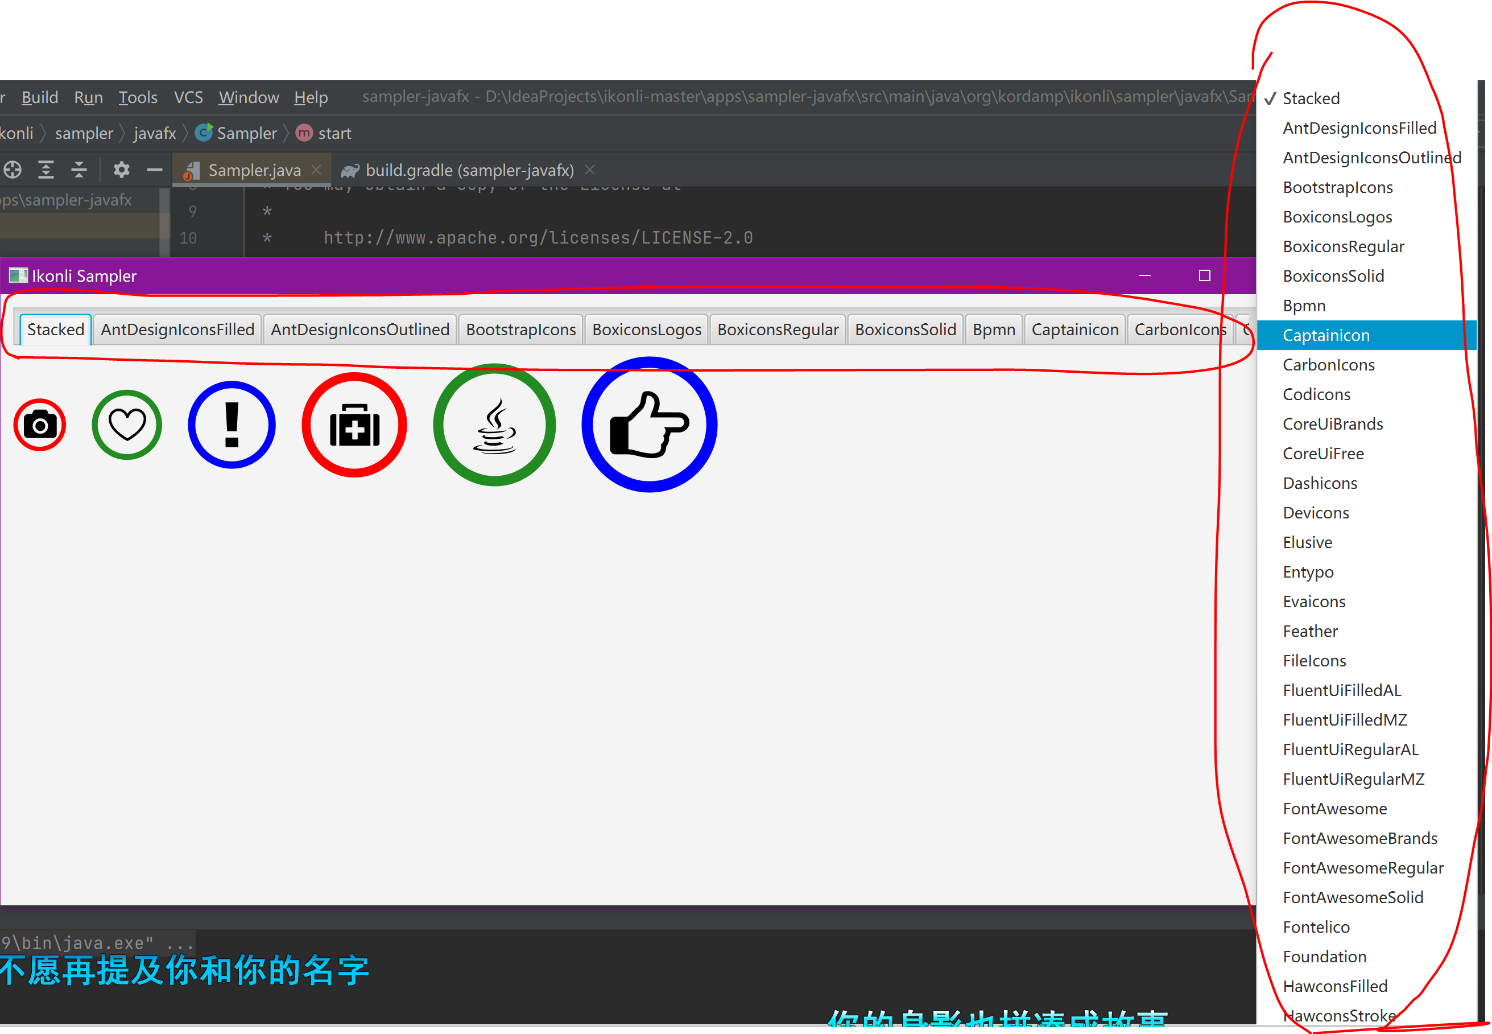Choose Elusive in the dropdown list
This screenshot has width=1492, height=1034.
[x=1366, y=542]
